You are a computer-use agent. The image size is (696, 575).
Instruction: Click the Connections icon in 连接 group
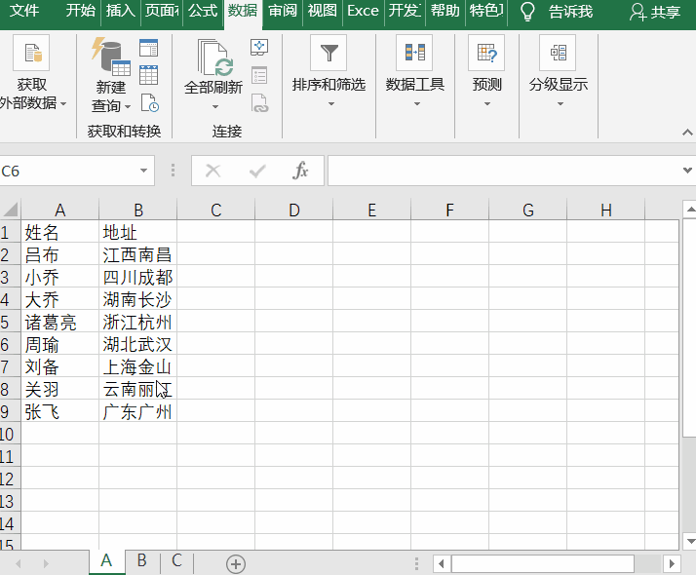259,47
